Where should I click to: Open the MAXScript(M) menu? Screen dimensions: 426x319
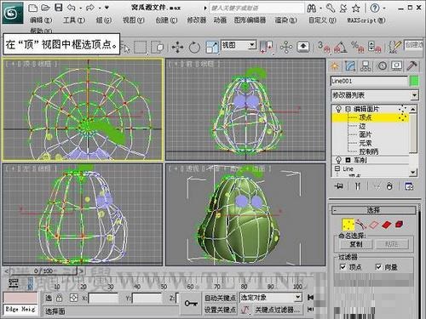point(366,20)
